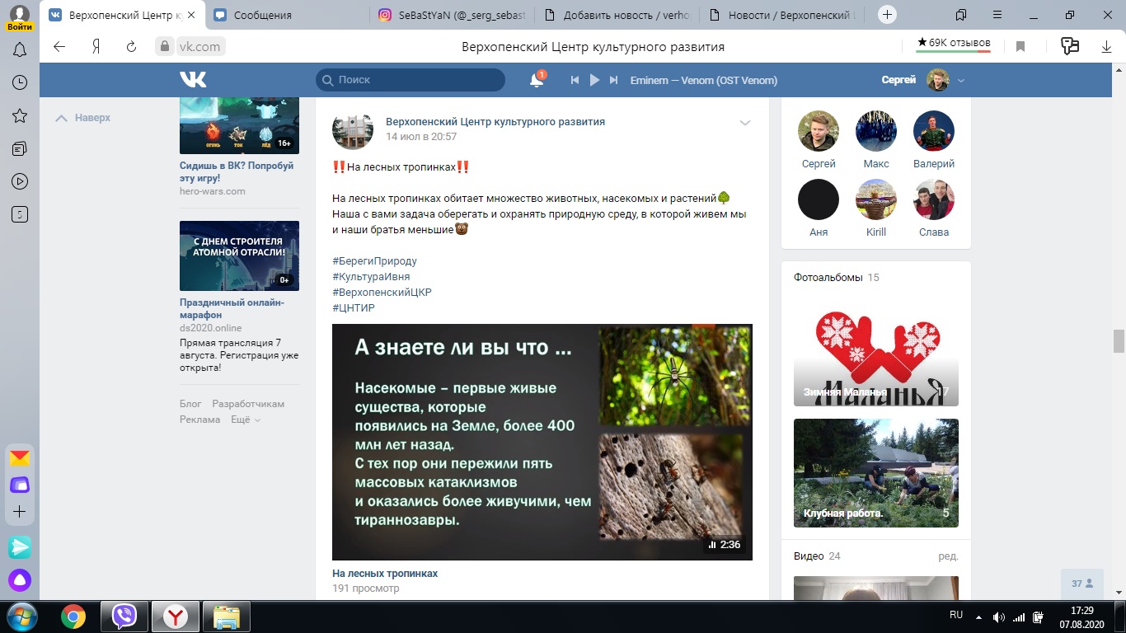The width and height of the screenshot is (1126, 633).
Task: Open Google Chrome from the taskbar
Action: point(73,617)
